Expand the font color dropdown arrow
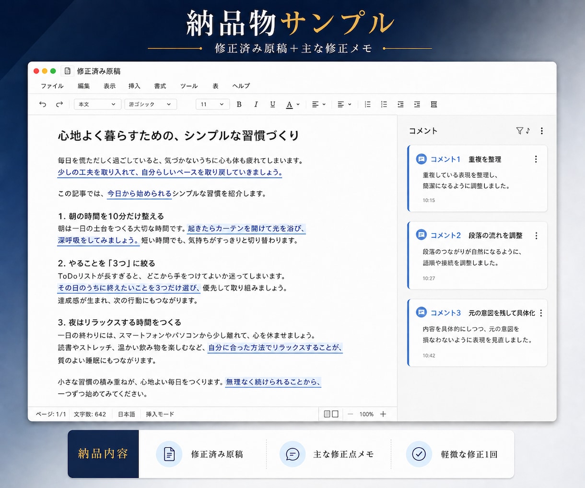The height and width of the screenshot is (488, 585). point(298,105)
